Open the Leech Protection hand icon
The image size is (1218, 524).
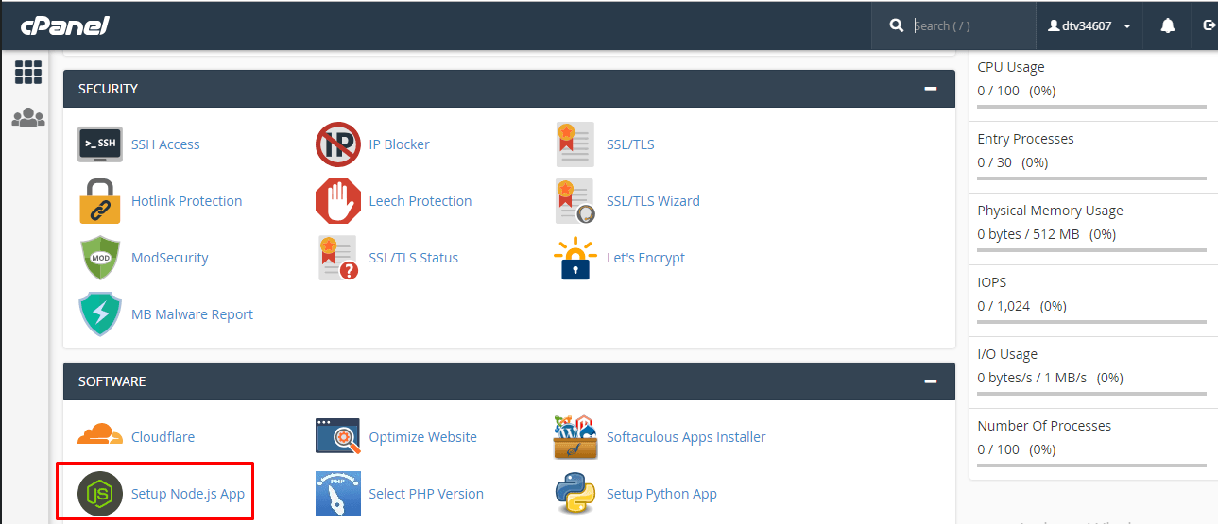337,201
